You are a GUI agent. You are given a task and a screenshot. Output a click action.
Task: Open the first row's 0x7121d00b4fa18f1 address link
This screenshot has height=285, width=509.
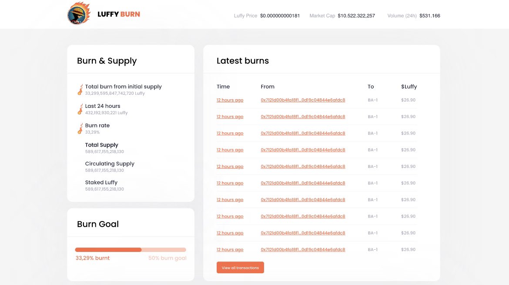(x=303, y=100)
